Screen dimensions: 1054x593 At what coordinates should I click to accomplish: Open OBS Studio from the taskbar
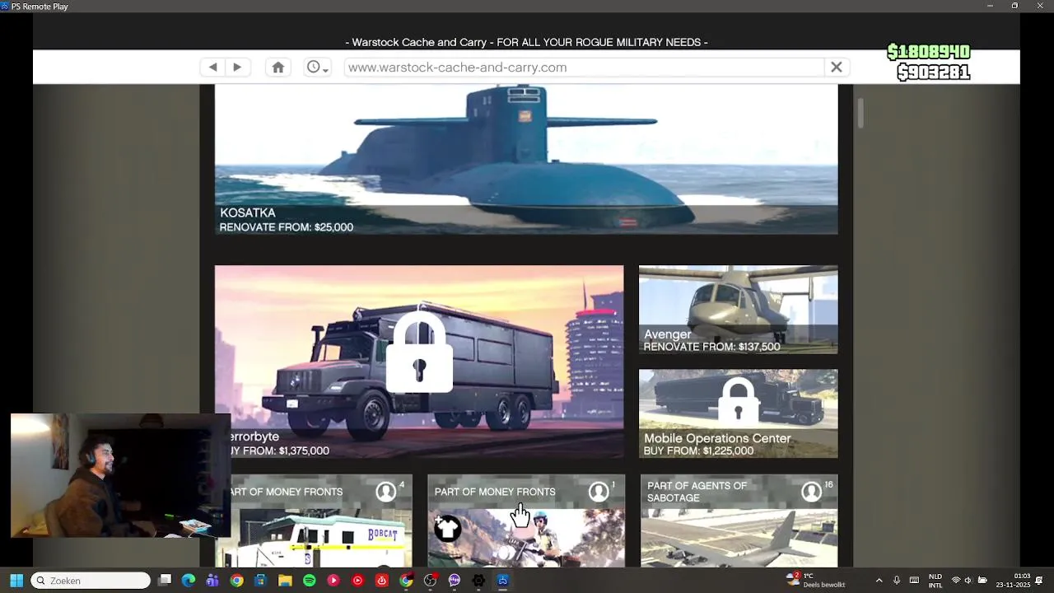430,581
